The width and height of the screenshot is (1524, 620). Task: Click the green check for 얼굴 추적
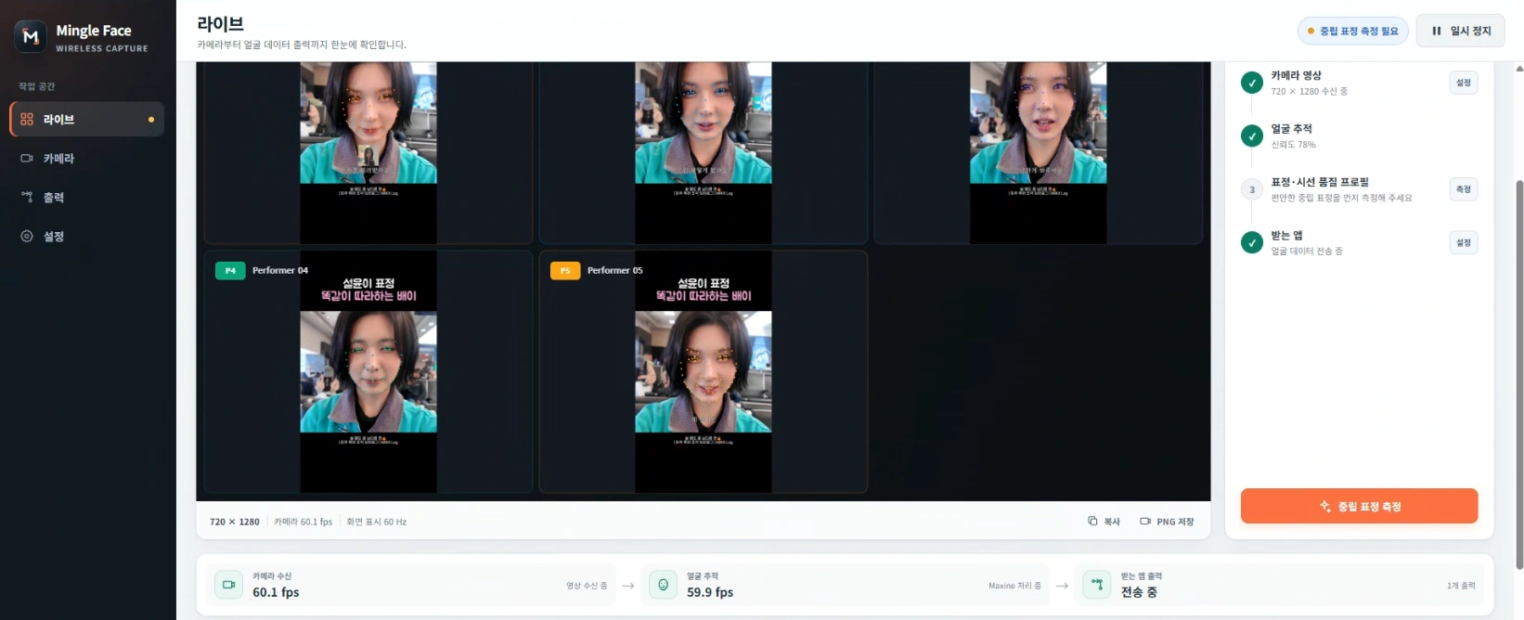[1252, 136]
